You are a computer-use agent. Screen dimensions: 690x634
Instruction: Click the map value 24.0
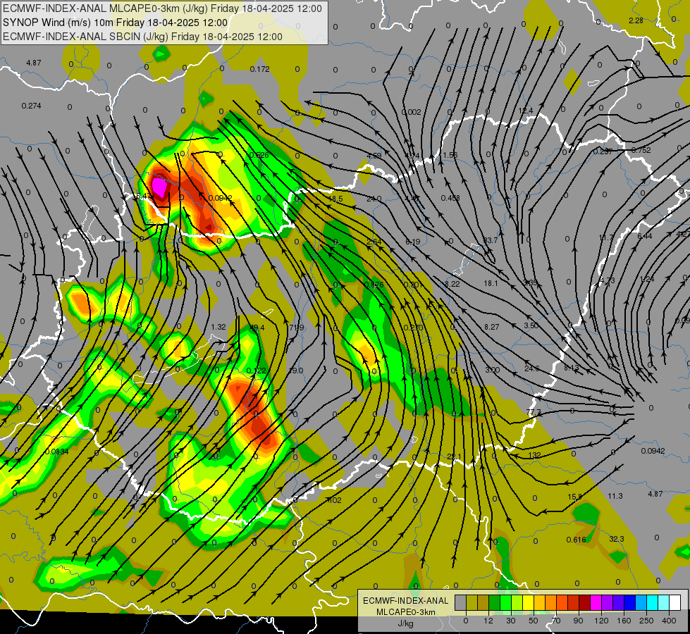tap(374, 199)
